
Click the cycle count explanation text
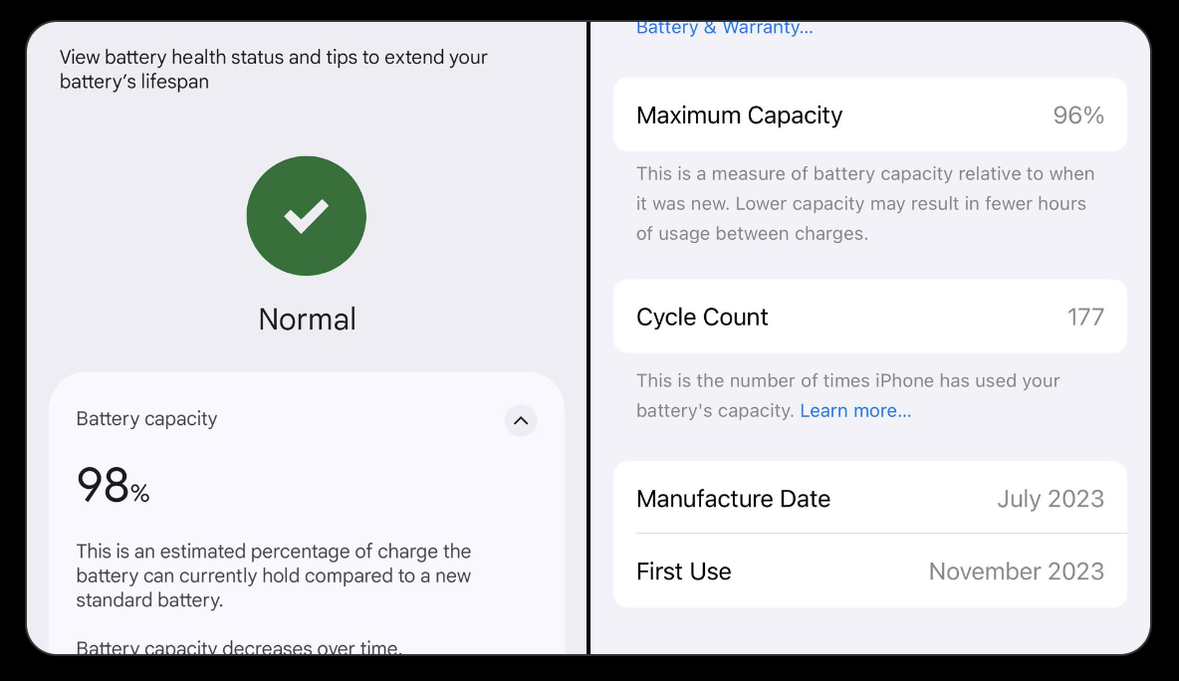click(848, 395)
